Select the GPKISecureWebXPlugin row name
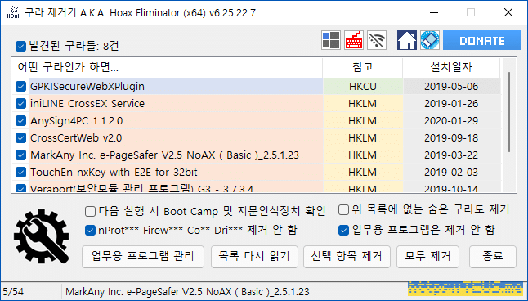Viewport: 528px width, 301px height. click(87, 87)
